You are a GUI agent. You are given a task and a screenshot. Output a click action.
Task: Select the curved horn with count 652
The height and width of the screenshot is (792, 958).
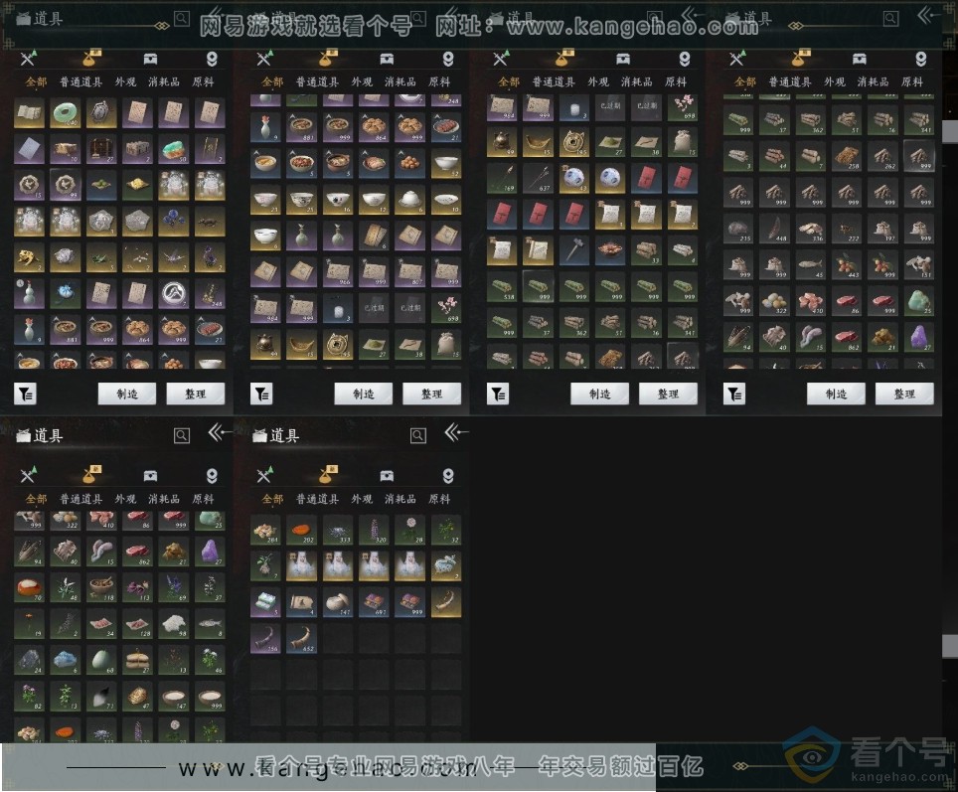(301, 639)
